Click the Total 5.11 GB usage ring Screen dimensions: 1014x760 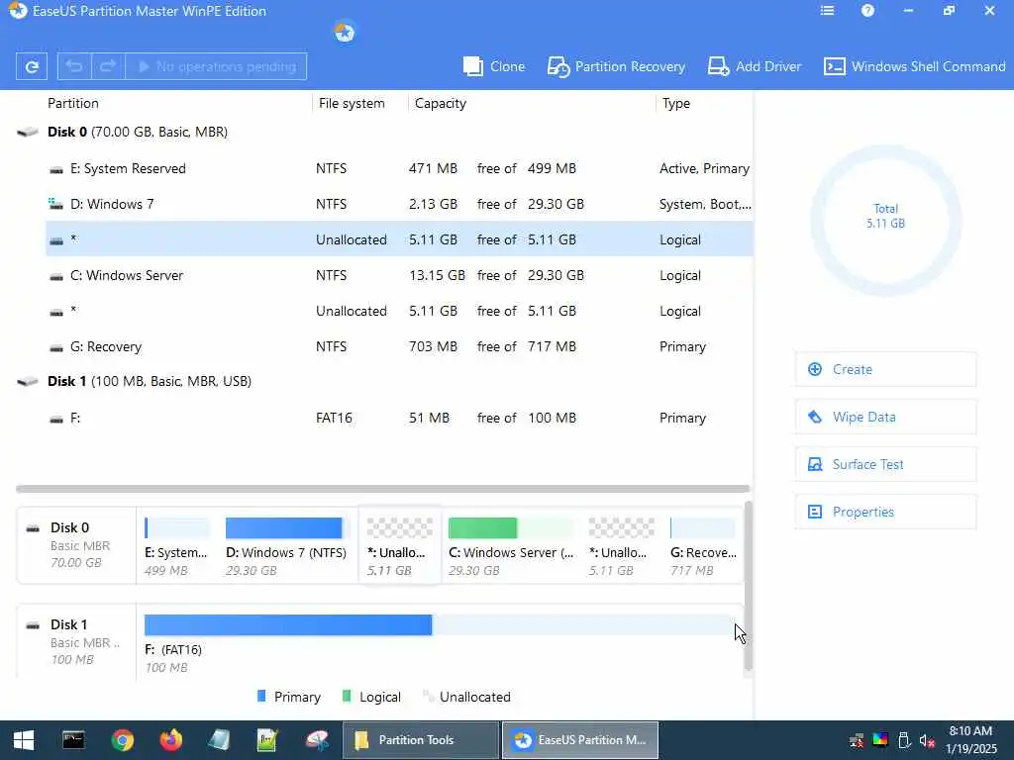click(886, 221)
